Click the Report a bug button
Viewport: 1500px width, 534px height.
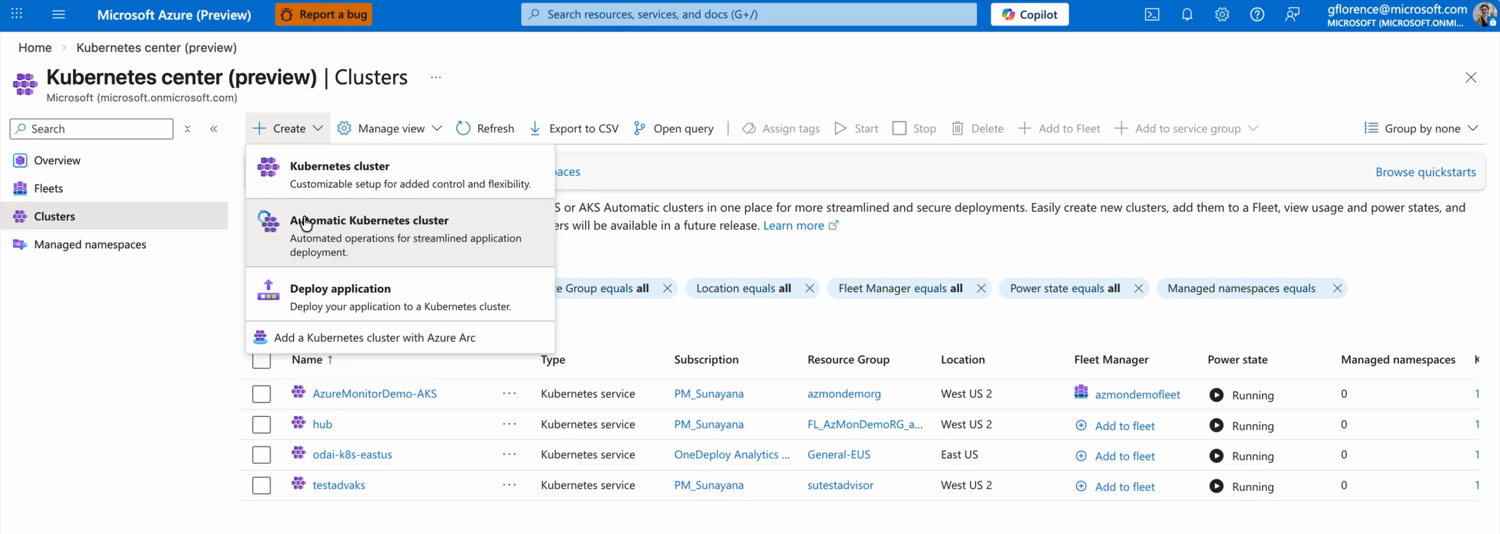tap(324, 14)
